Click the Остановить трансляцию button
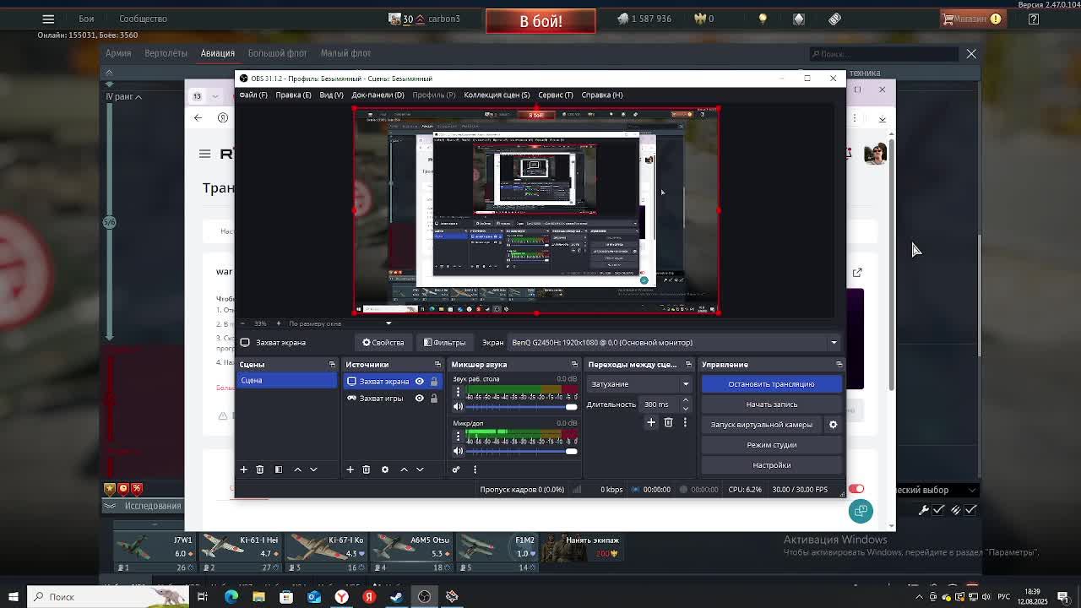Screen dimensions: 1081x608 point(771,384)
